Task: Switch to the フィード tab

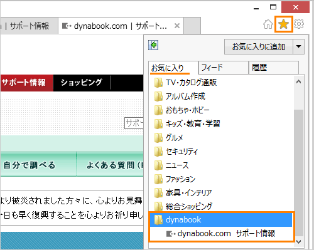Action: click(223, 68)
